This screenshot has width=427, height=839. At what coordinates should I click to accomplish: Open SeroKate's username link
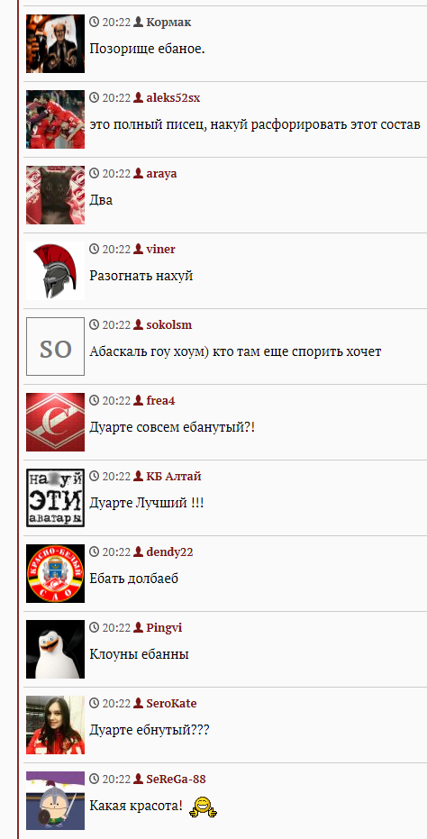[x=171, y=703]
